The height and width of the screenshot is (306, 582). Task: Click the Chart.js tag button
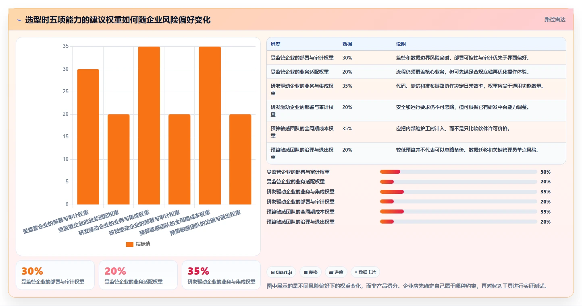[281, 272]
